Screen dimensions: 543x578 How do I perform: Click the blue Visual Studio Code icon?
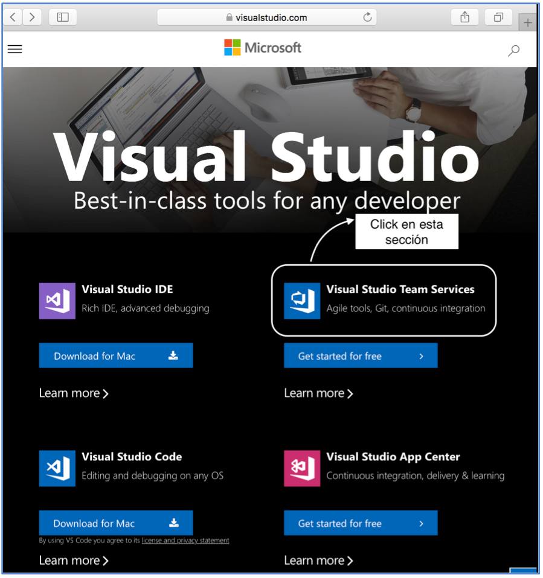[57, 468]
